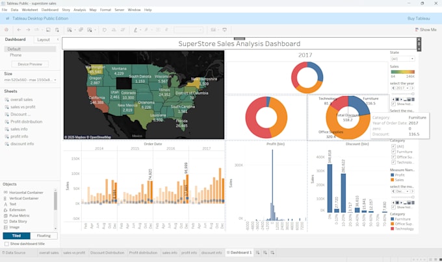Click the Save toolbar icon
Screen dimensions: 442x262
point(48,30)
